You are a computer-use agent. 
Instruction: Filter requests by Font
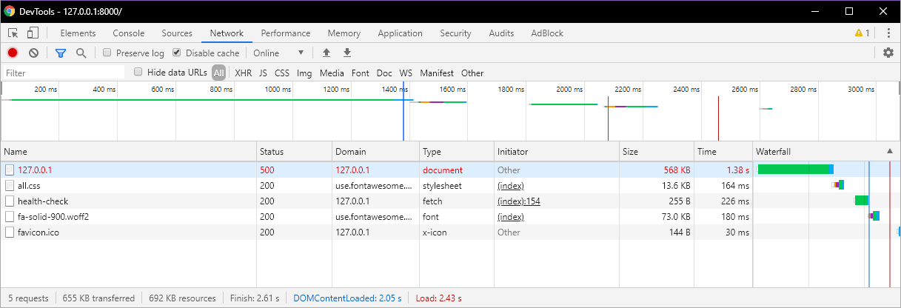(x=361, y=73)
